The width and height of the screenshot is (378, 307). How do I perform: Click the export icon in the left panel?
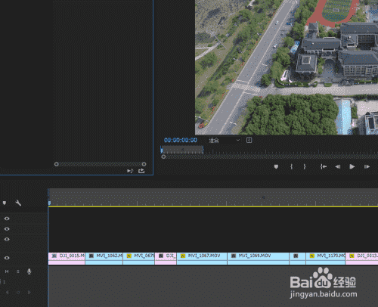[x=141, y=171]
